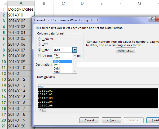Select column E header
The image size is (159, 129).
101,3
